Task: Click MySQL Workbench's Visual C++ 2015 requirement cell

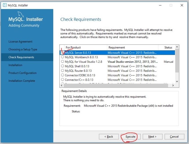Action: tap(132, 57)
